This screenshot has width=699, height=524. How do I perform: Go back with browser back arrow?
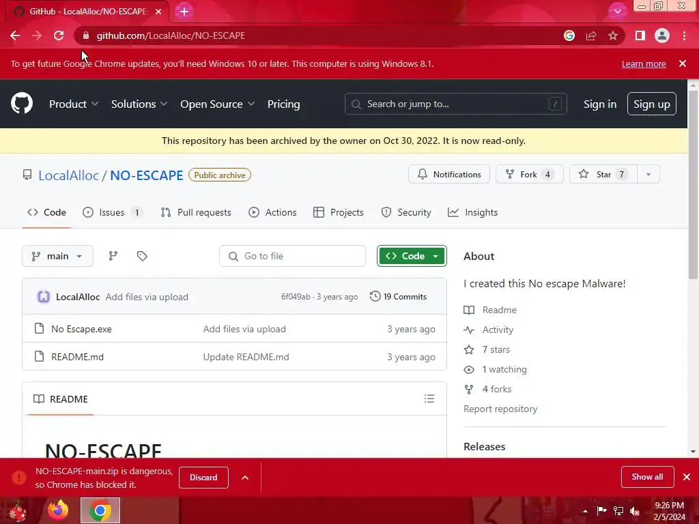click(x=15, y=35)
